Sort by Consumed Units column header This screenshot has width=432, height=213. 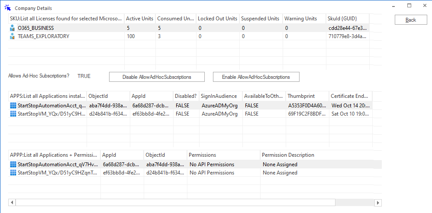coord(175,19)
